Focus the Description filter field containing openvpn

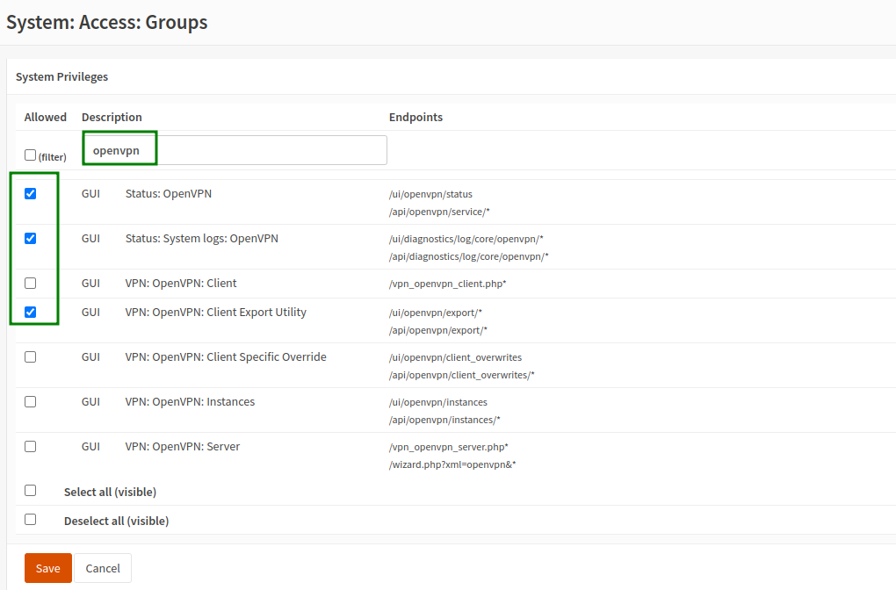(x=235, y=150)
